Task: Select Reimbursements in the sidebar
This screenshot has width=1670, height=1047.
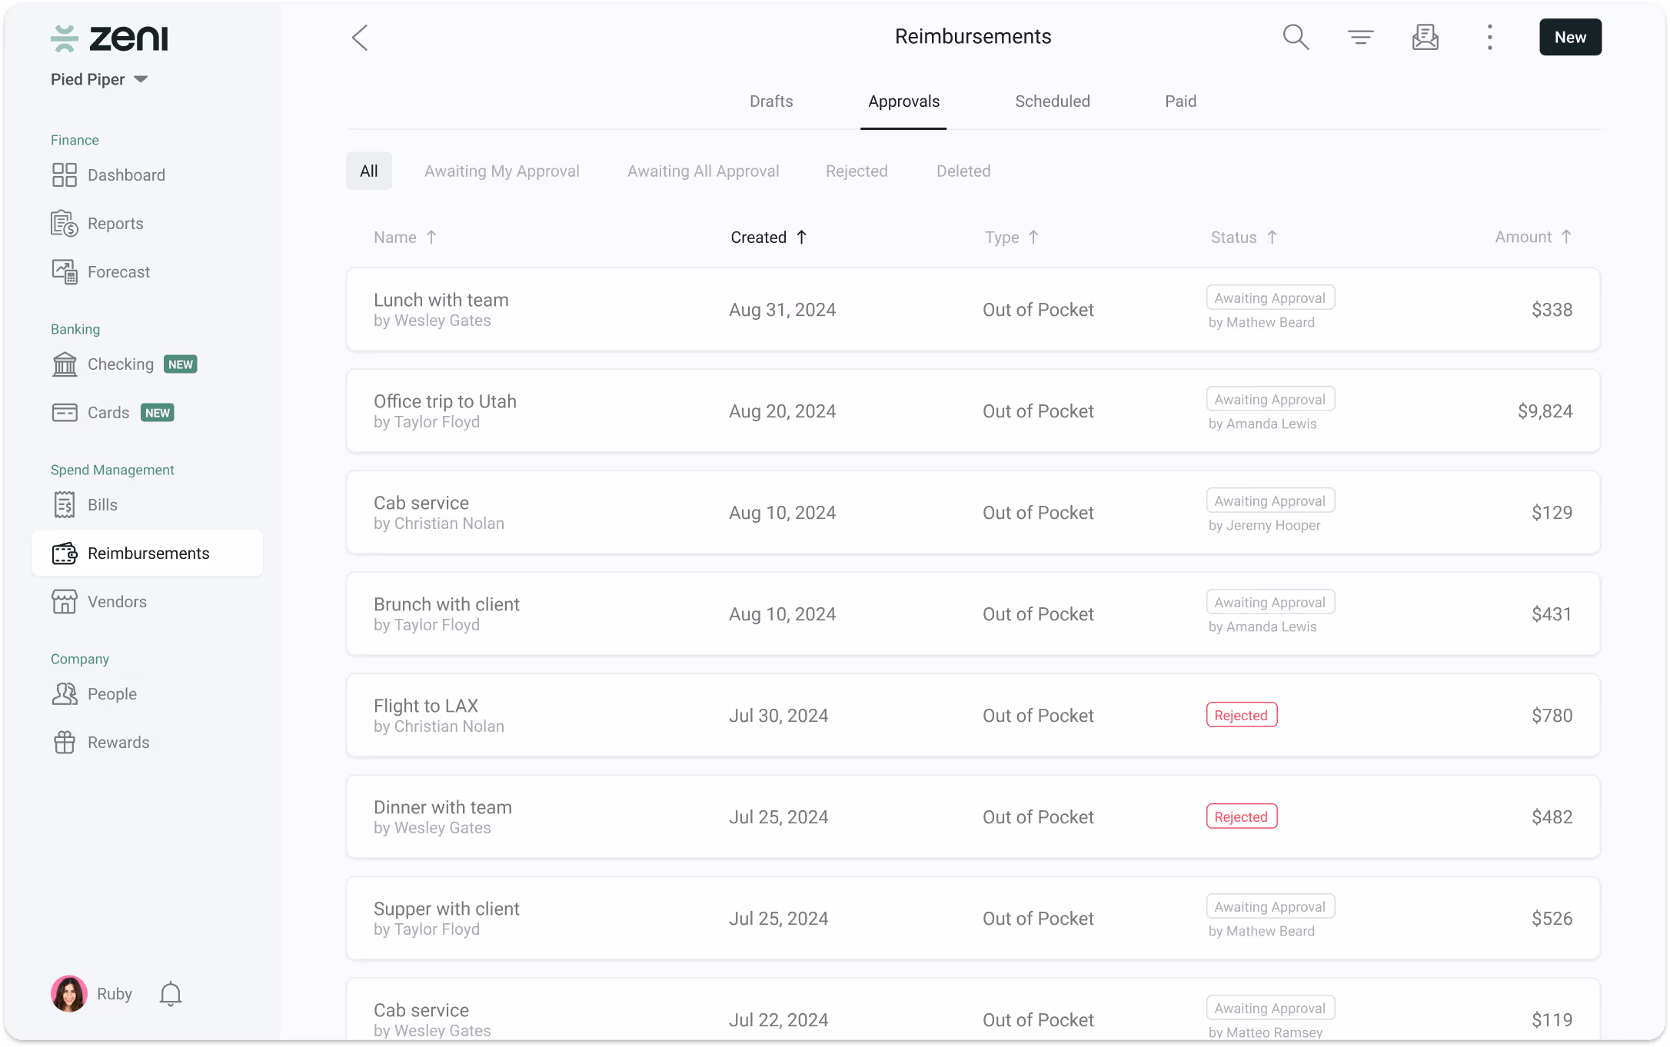Action: pos(148,553)
